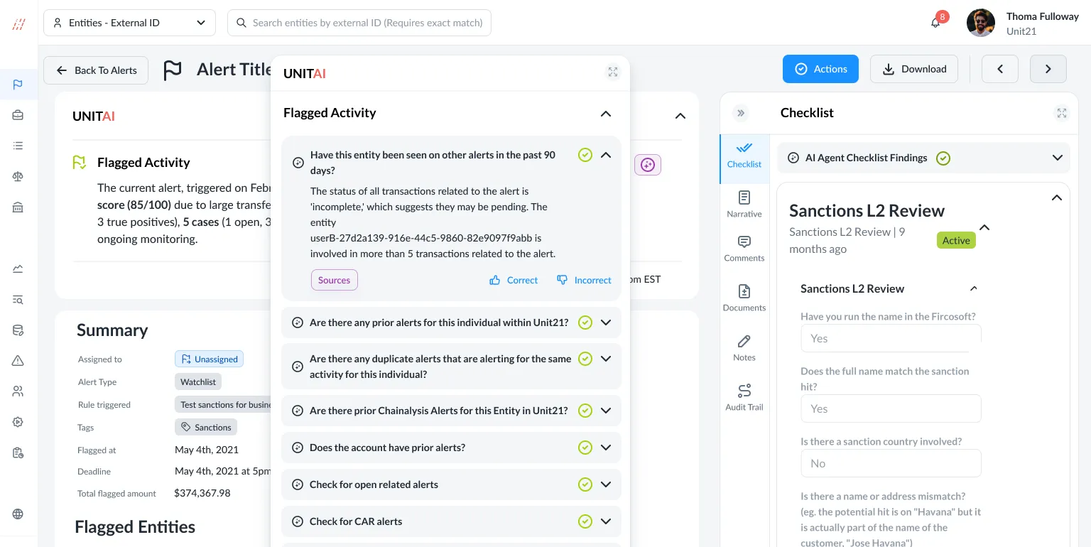Click the Sources button

pyautogui.click(x=334, y=281)
